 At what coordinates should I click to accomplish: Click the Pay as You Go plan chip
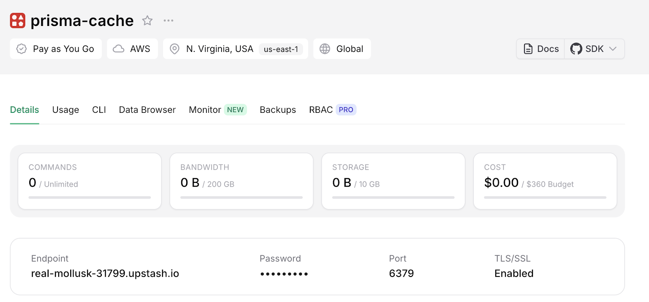56,49
